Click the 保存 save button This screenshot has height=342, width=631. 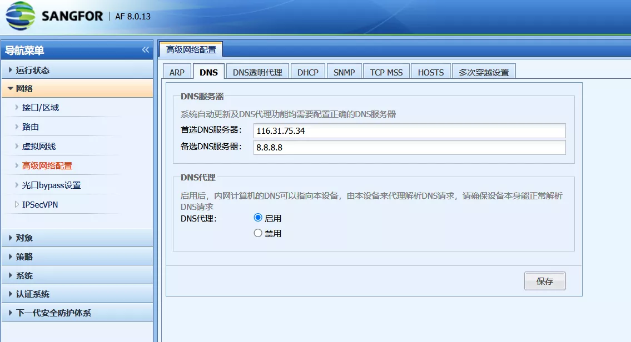pyautogui.click(x=544, y=281)
